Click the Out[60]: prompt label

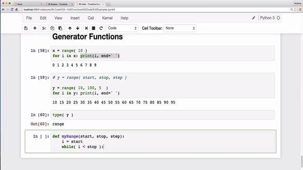point(40,124)
